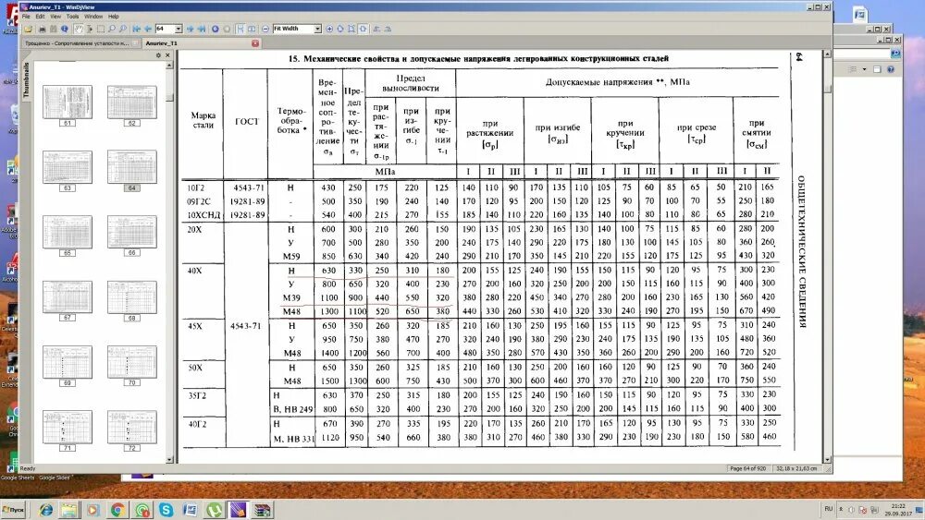Open uTorrent from taskbar

pyautogui.click(x=215, y=510)
